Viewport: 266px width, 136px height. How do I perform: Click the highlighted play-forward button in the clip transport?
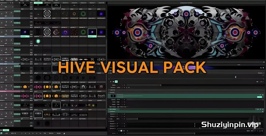coord(116,82)
